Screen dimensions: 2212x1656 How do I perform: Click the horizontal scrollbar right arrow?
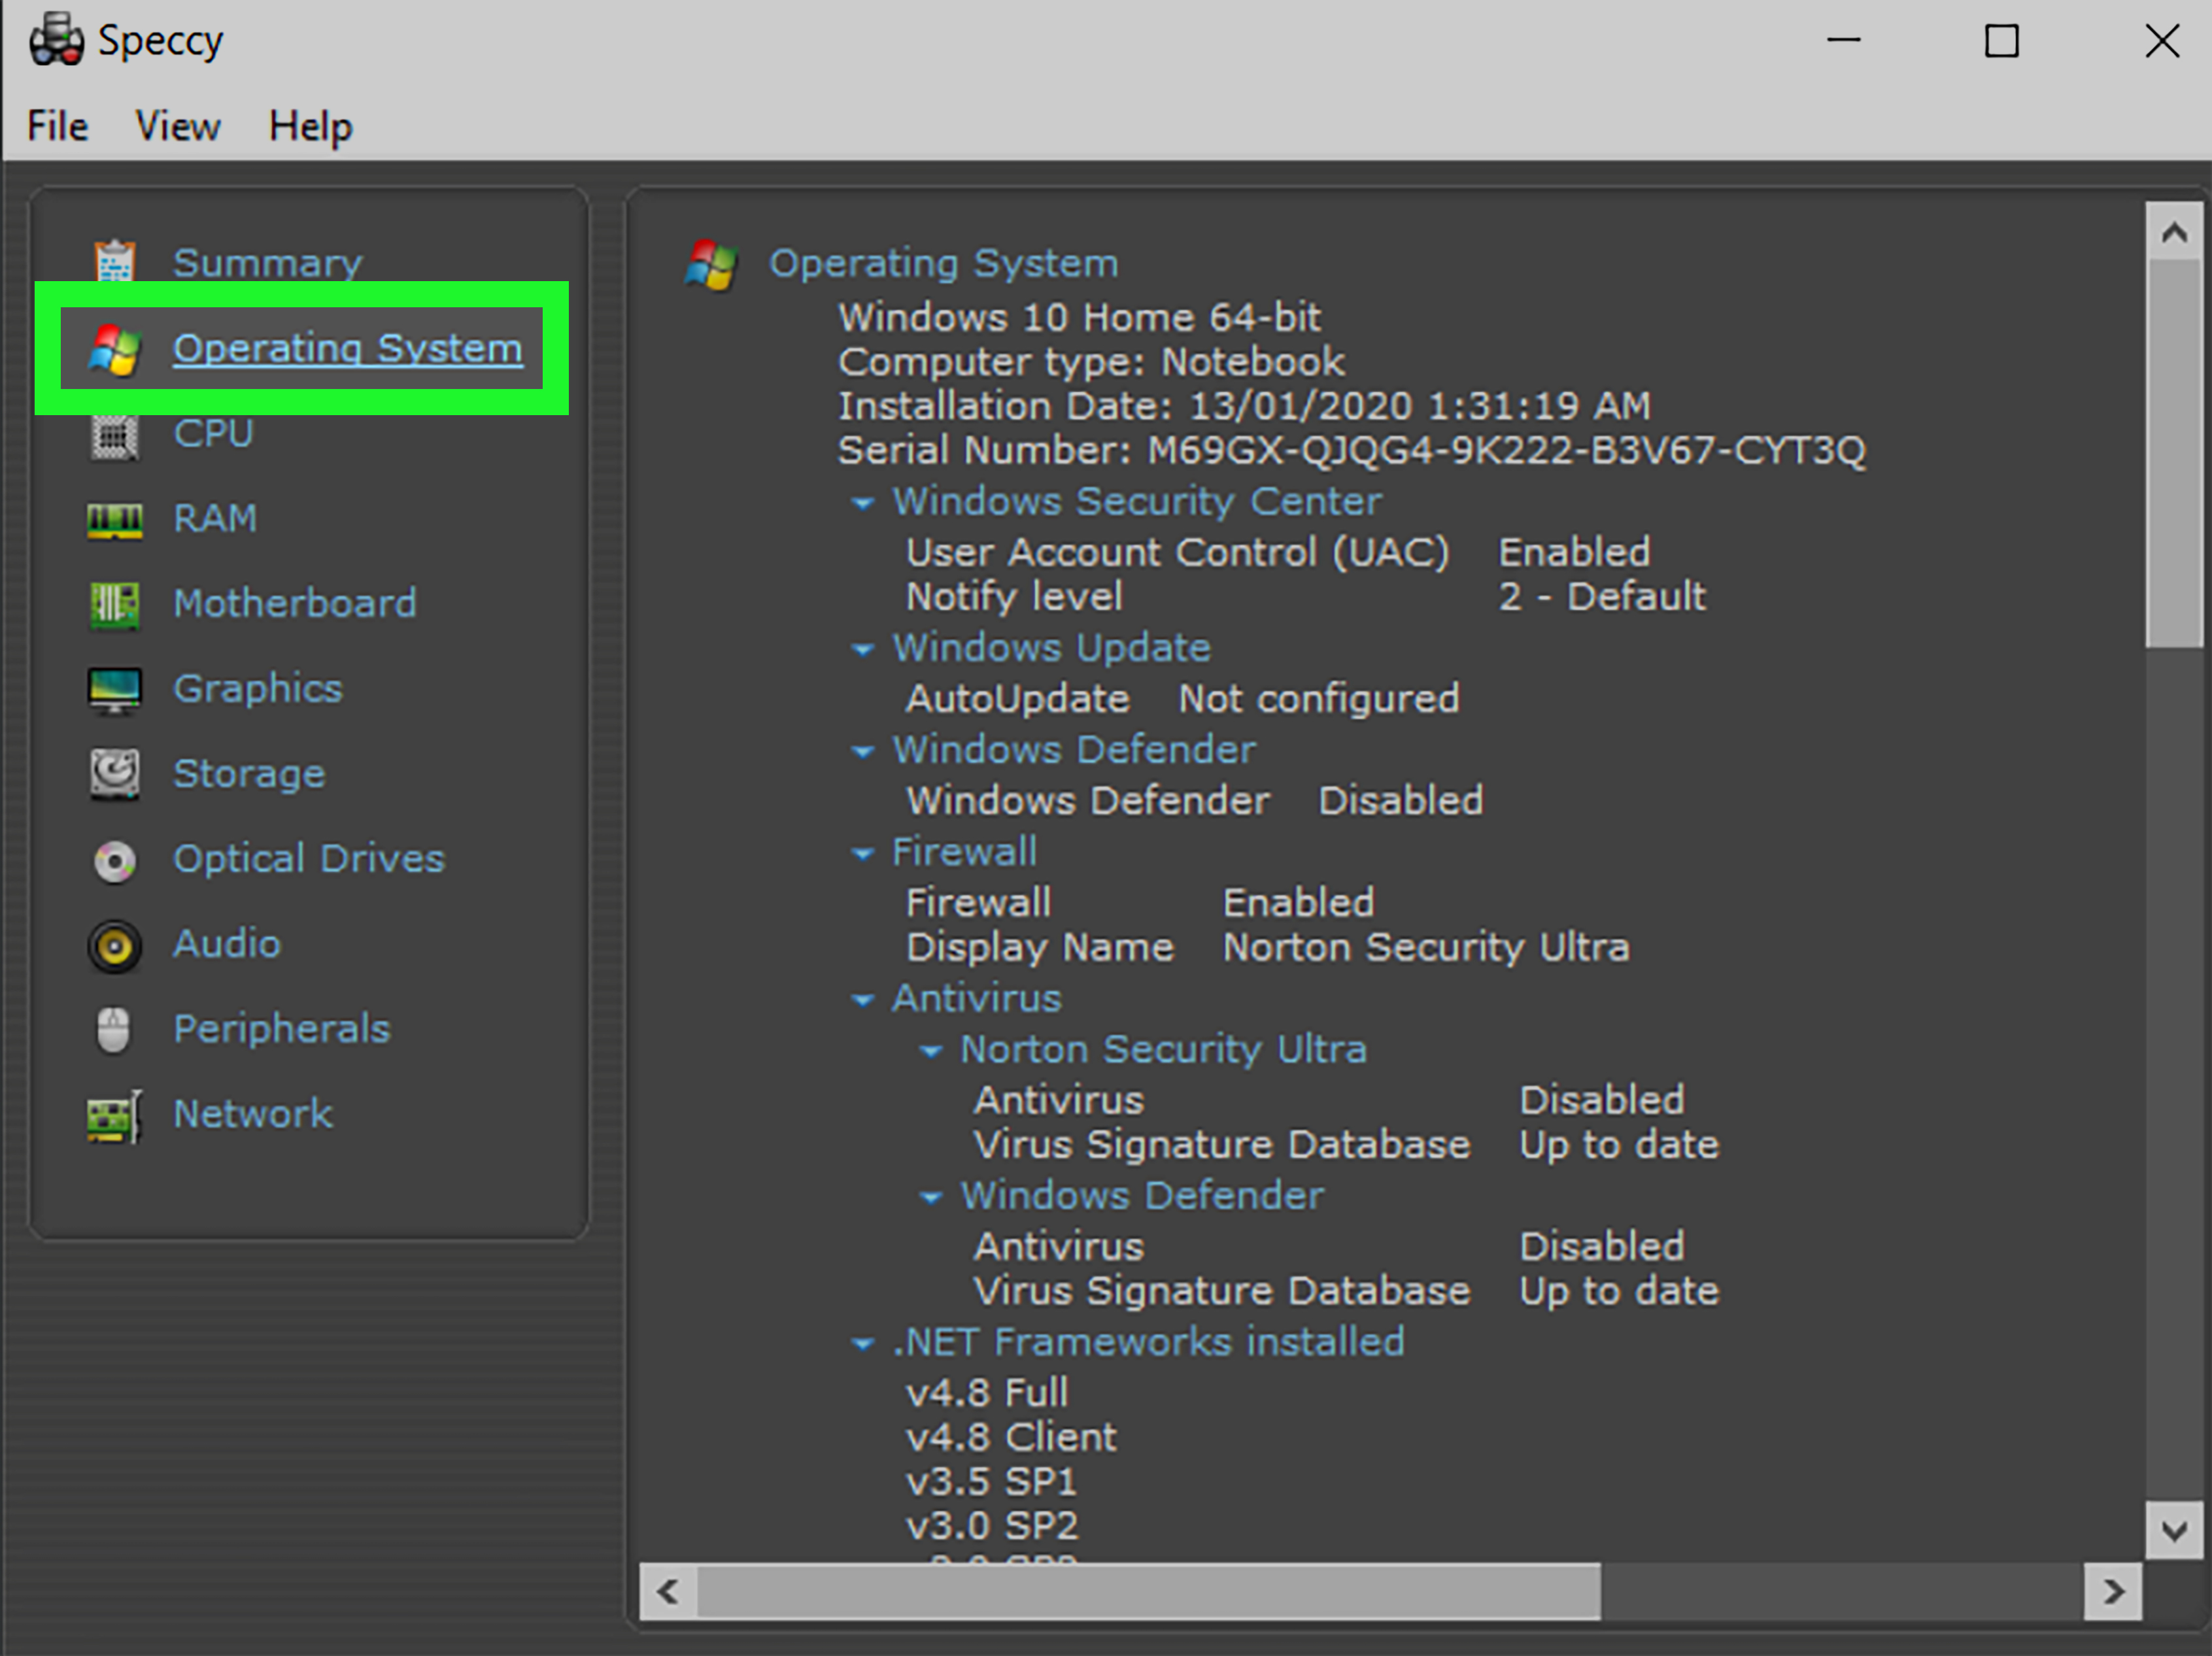[2113, 1591]
